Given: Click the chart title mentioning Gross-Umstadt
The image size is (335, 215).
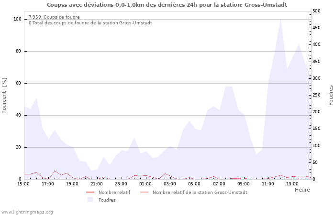Looking at the screenshot, I should 167,5.
